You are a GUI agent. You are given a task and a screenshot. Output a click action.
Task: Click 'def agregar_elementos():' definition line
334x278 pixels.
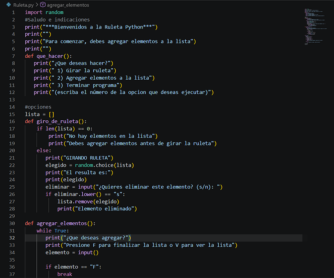pos(60,224)
